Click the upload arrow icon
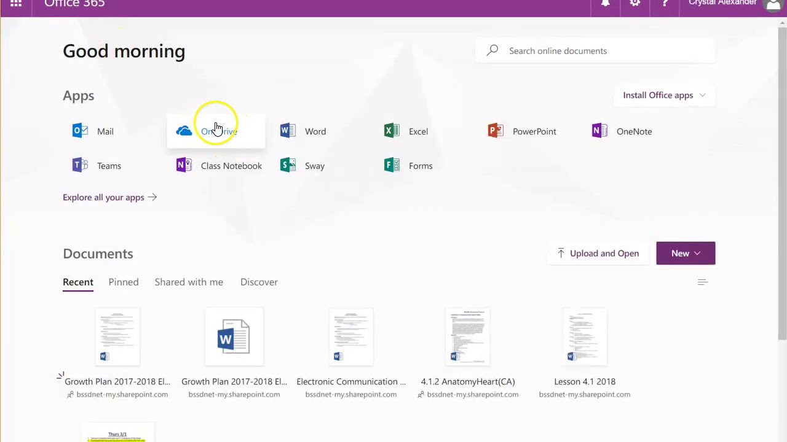The width and height of the screenshot is (787, 442). (x=561, y=253)
